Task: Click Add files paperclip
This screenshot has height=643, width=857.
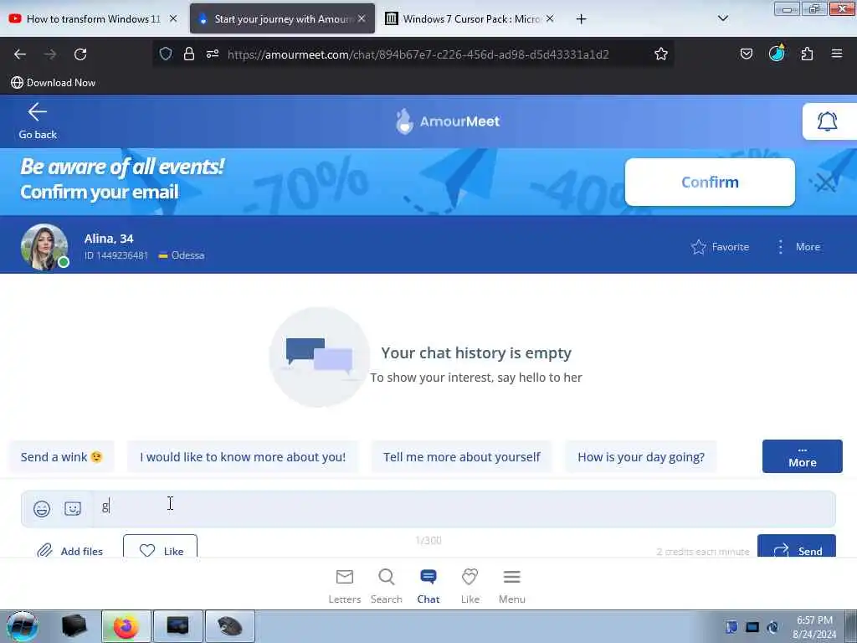Action: 69,551
